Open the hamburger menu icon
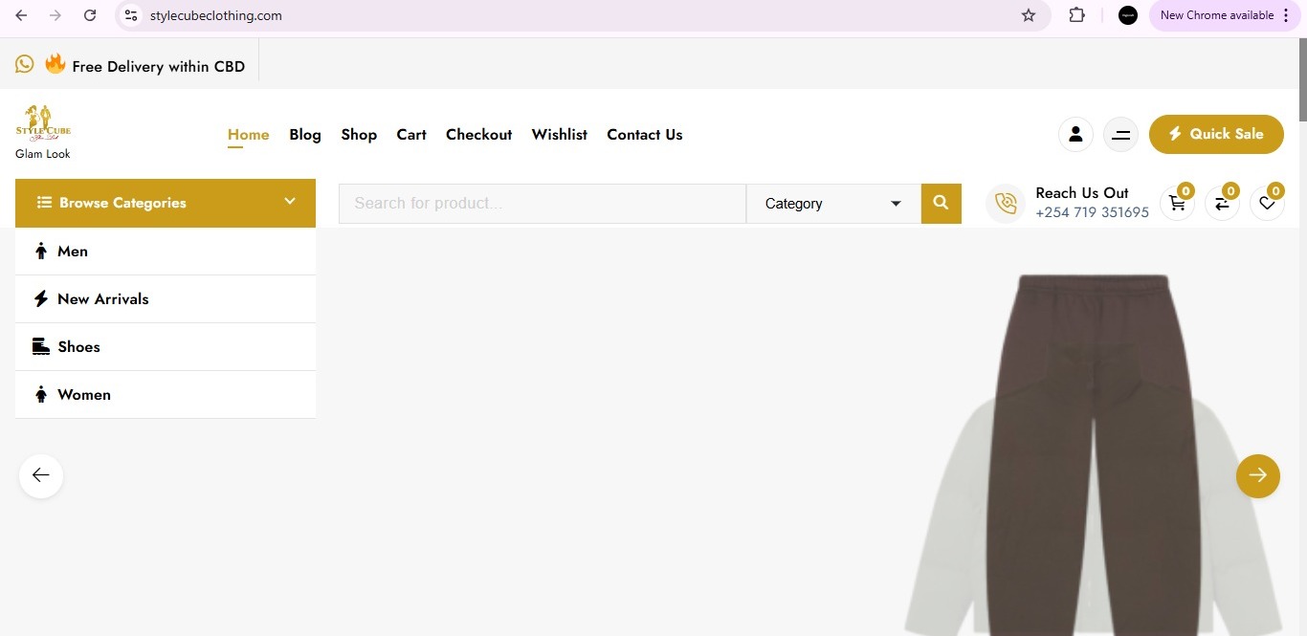1307x636 pixels. click(1120, 134)
